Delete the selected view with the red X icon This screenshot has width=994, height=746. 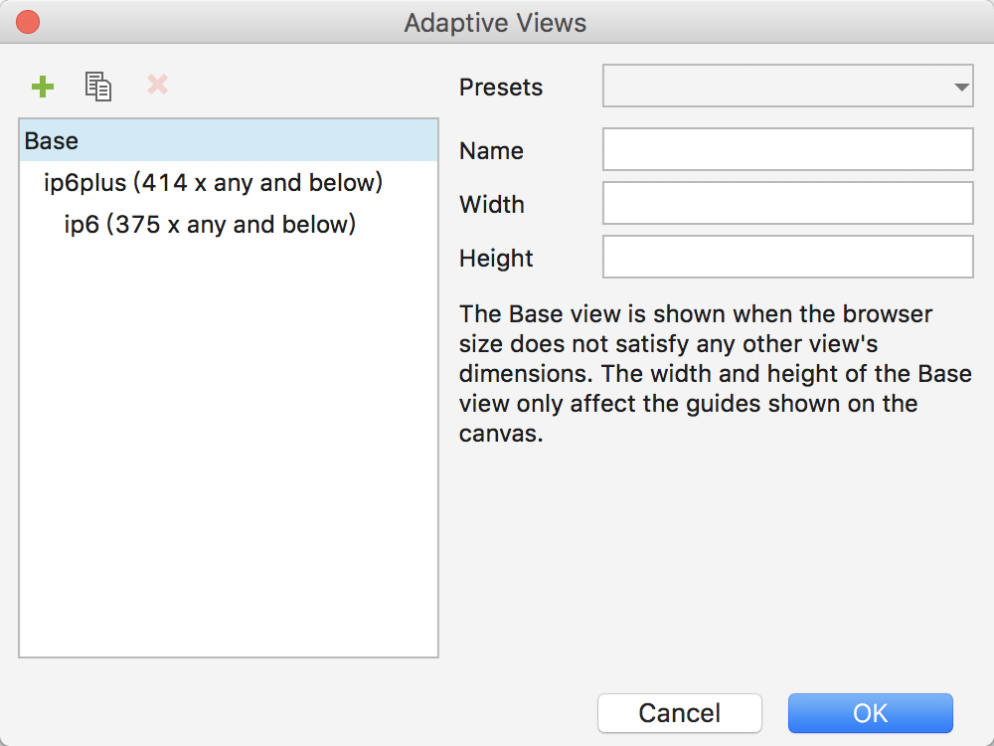[157, 85]
